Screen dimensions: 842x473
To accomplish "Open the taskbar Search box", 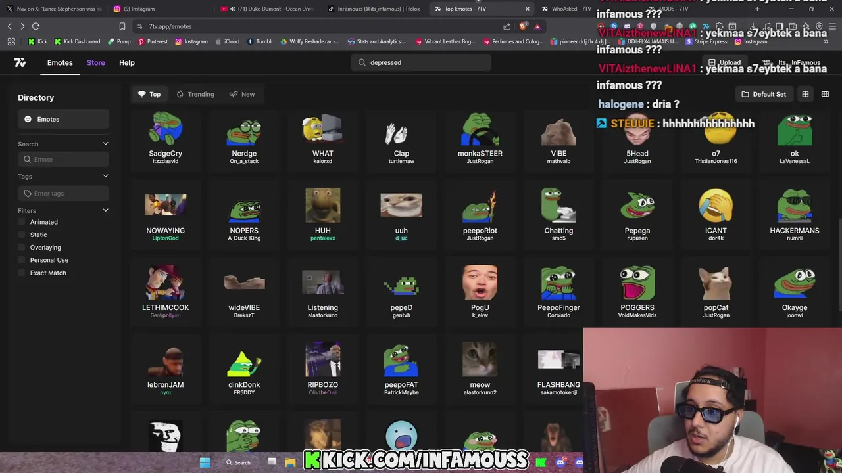I will [238, 462].
